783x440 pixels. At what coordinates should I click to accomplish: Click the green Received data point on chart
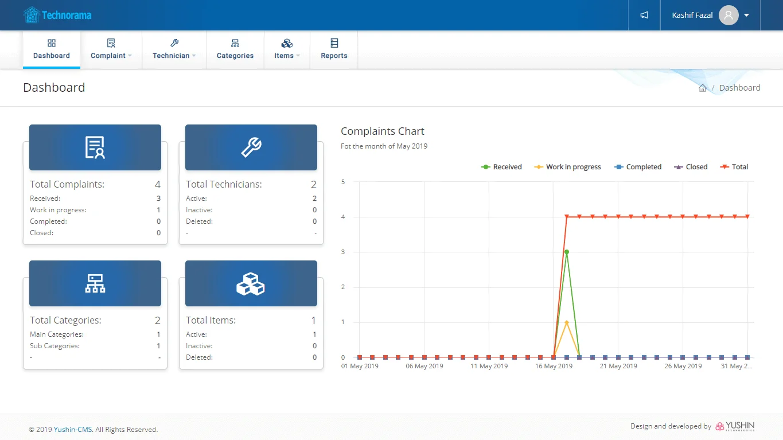(567, 252)
